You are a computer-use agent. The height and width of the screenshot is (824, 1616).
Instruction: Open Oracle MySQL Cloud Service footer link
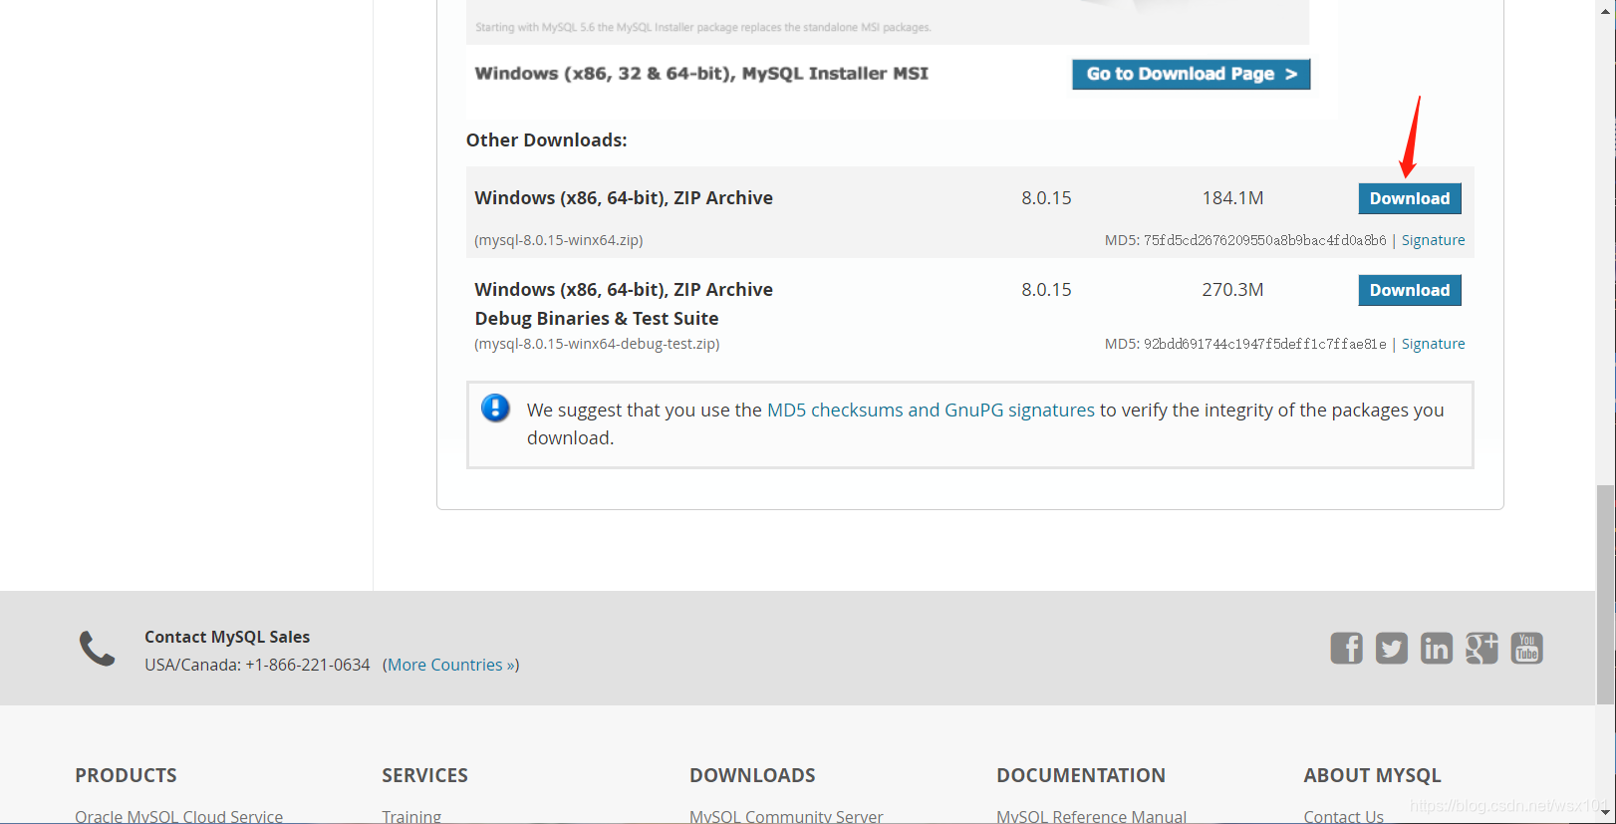[x=178, y=816]
